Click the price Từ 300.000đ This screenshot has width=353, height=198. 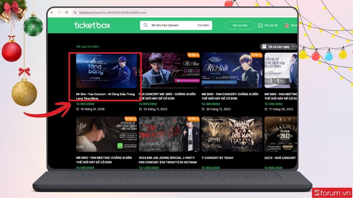coord(273,104)
